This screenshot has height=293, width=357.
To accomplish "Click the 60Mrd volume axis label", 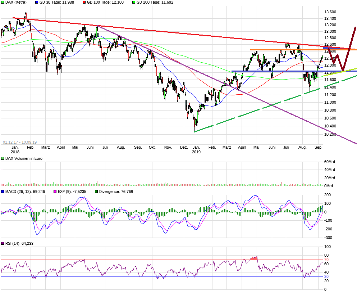I will click(x=329, y=162).
